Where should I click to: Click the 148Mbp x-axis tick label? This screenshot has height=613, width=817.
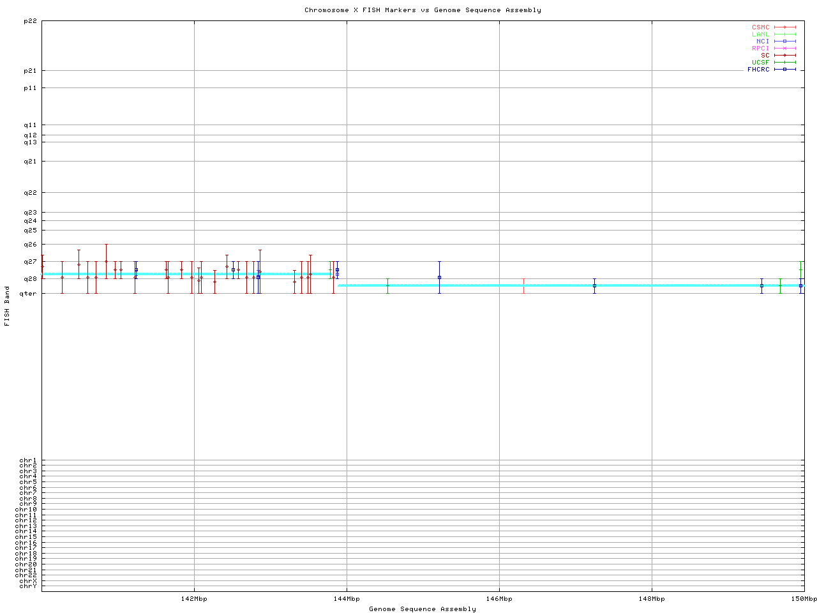pos(652,599)
